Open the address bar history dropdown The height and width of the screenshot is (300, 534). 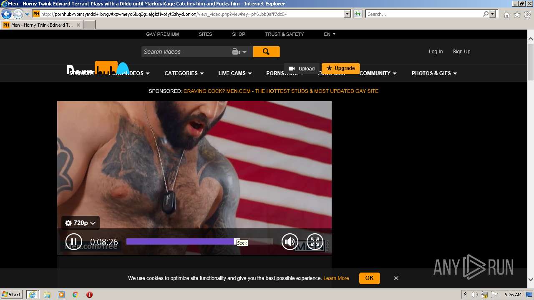click(x=348, y=14)
